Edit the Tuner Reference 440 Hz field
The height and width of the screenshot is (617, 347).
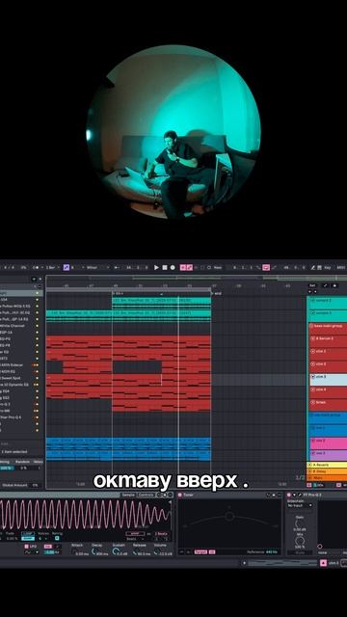(272, 552)
